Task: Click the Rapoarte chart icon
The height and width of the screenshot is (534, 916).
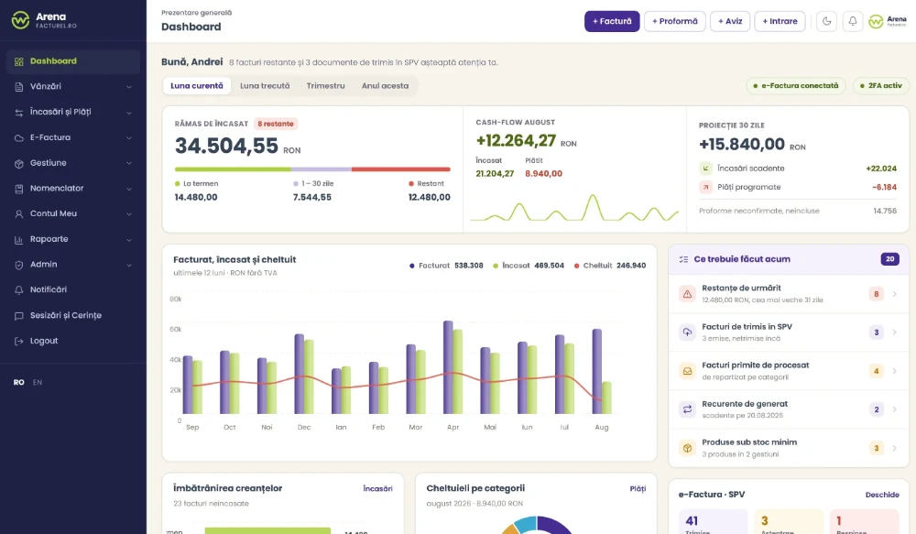Action: tap(18, 240)
